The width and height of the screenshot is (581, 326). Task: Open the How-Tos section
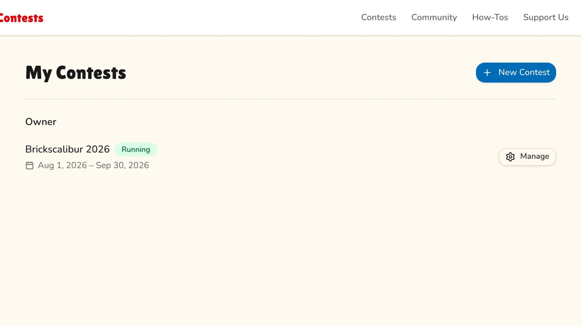tap(490, 17)
